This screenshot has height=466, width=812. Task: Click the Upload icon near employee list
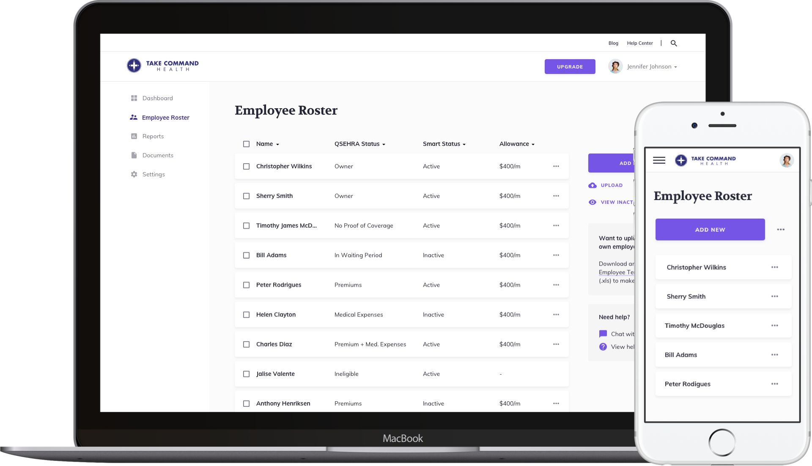tap(593, 185)
